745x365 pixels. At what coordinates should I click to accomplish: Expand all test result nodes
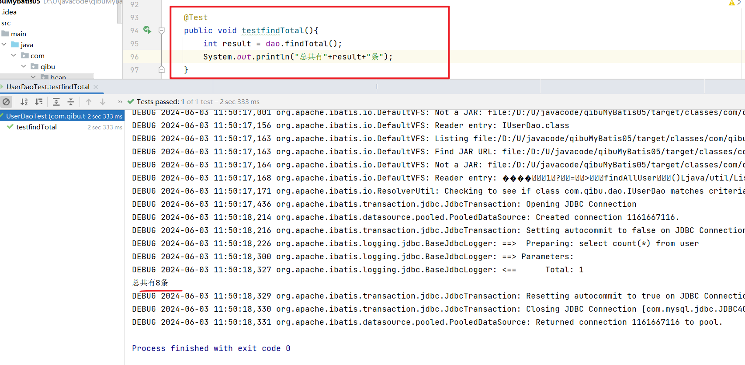coord(56,102)
